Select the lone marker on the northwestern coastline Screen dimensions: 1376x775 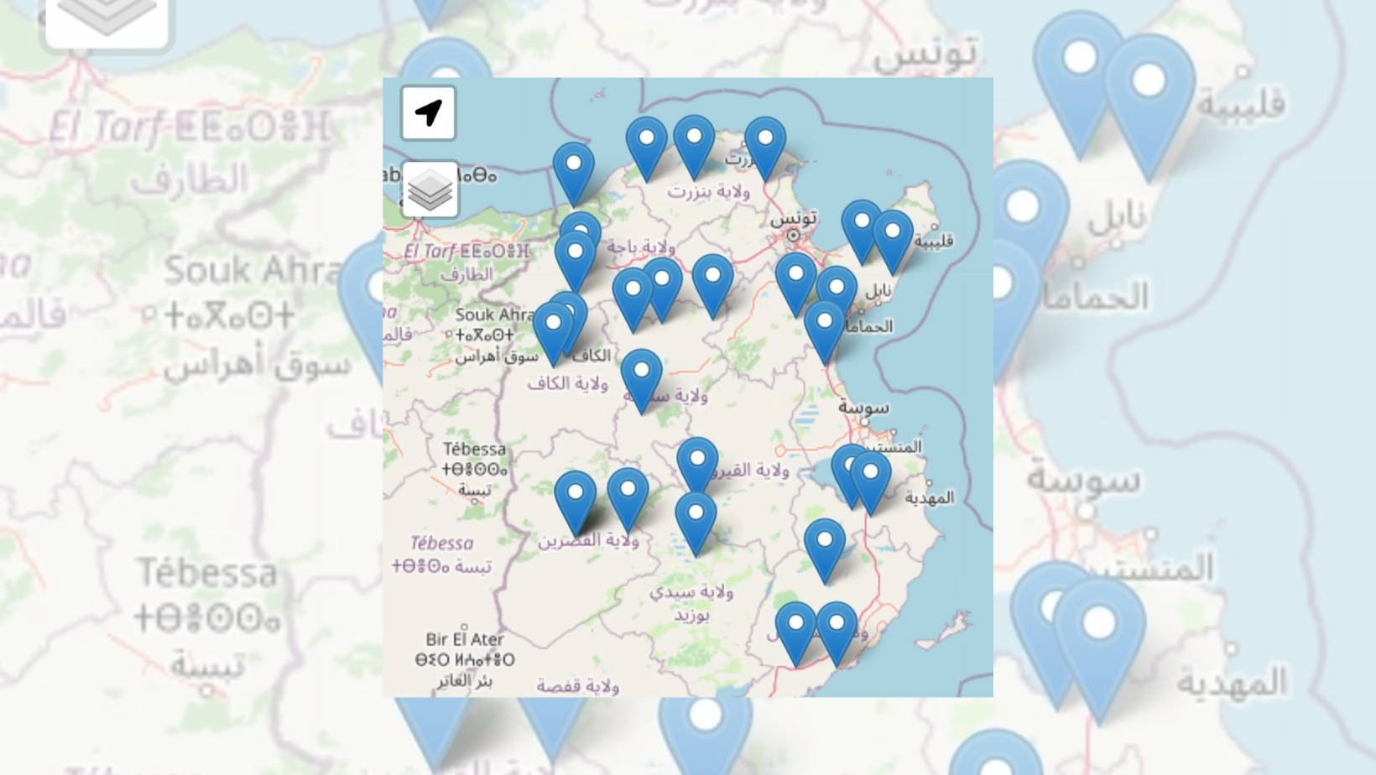[574, 175]
